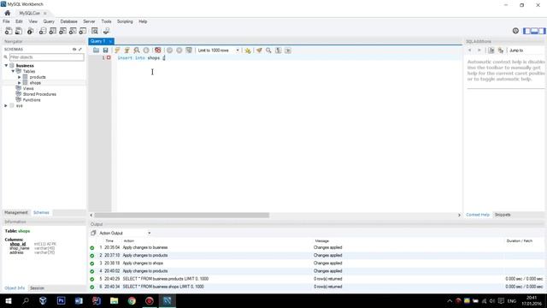Viewport: 547px width, 308px height.
Task: Open preferences gear icon at top right
Action: click(515, 31)
